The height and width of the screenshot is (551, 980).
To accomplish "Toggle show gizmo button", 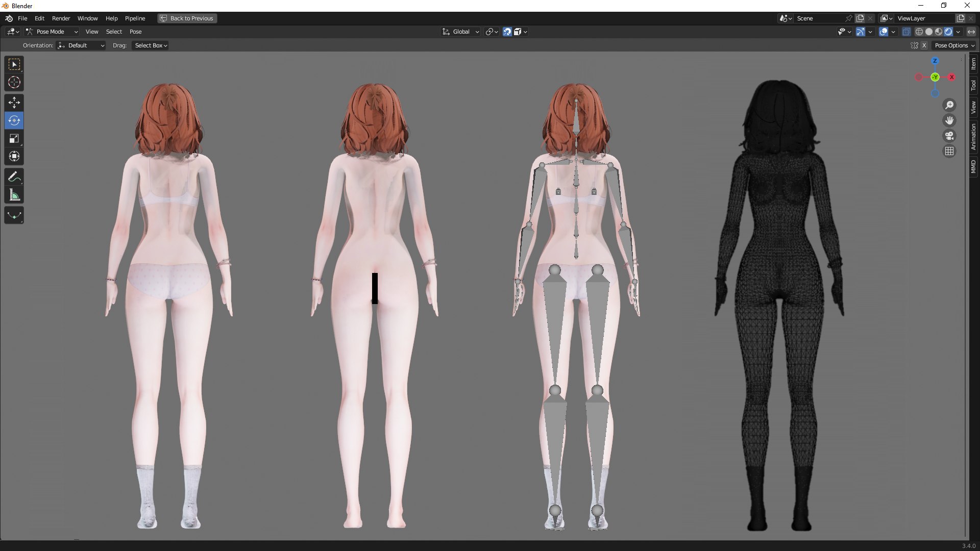I will 860,32.
